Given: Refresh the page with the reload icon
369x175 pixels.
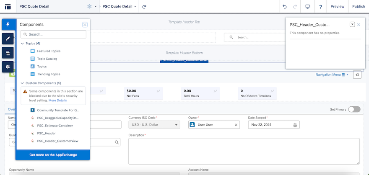Looking at the screenshot, I should pyautogui.click(x=144, y=7).
